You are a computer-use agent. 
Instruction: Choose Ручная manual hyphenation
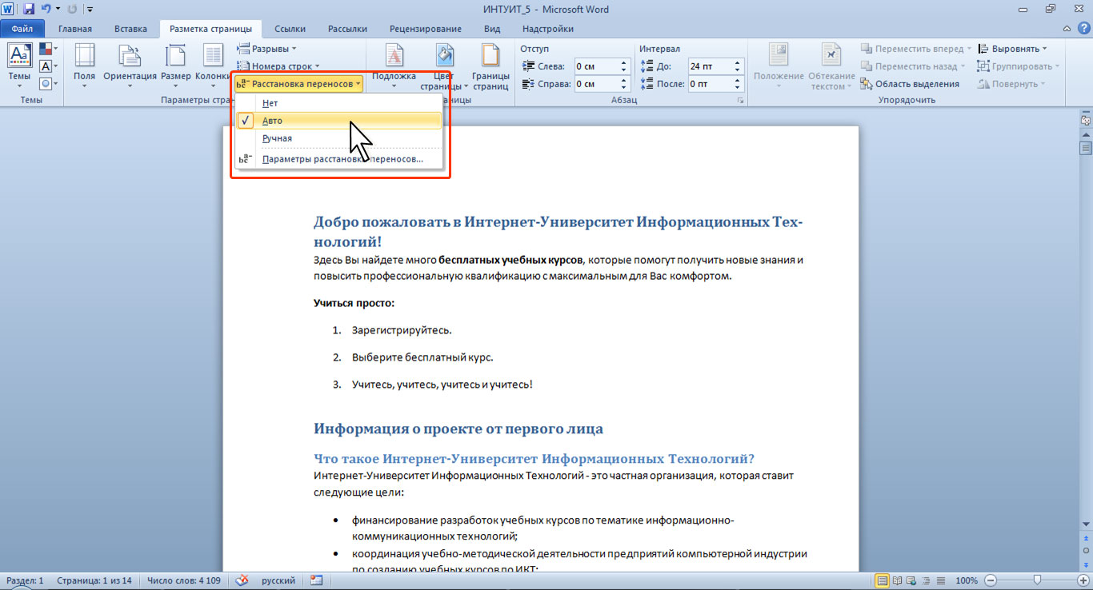pos(338,138)
